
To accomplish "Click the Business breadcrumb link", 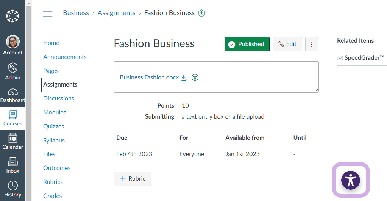I will [x=76, y=13].
